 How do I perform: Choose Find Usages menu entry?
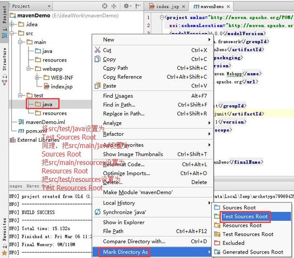pyautogui.click(x=153, y=96)
